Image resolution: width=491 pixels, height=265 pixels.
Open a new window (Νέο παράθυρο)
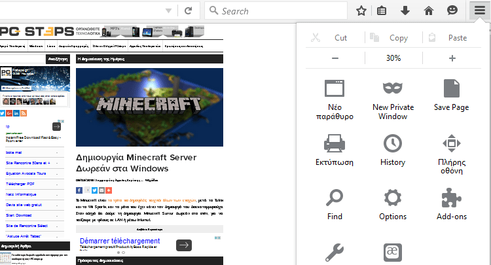point(335,100)
